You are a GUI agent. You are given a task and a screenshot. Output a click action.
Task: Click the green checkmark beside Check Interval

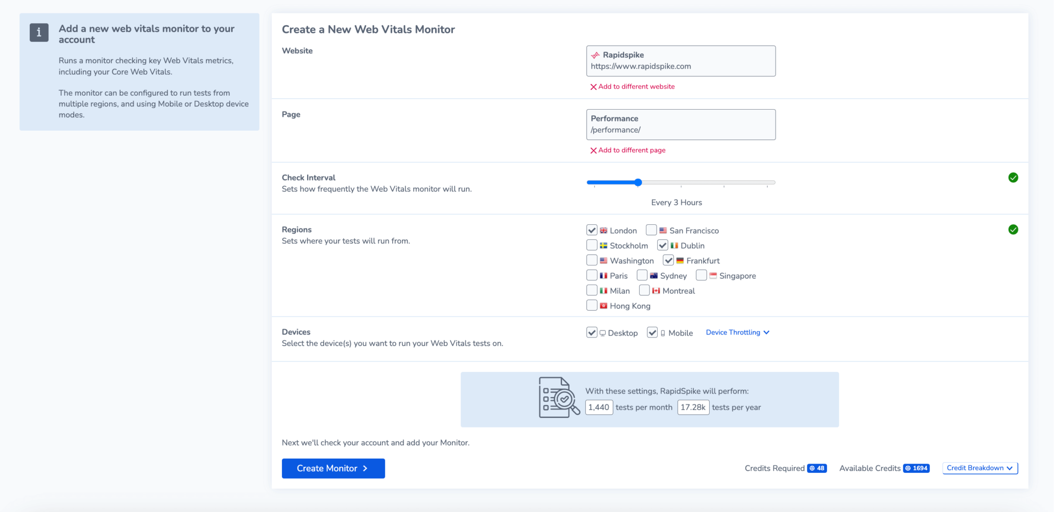pos(1013,178)
